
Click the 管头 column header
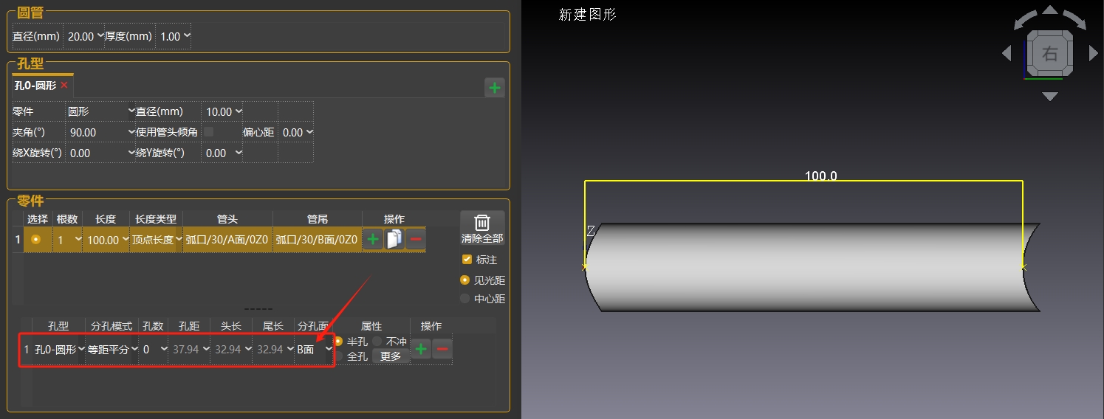coord(227,219)
